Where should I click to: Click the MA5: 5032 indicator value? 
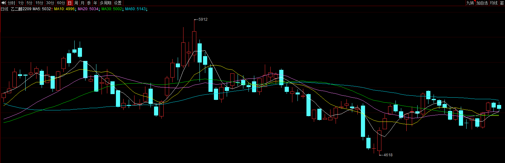tap(42, 9)
